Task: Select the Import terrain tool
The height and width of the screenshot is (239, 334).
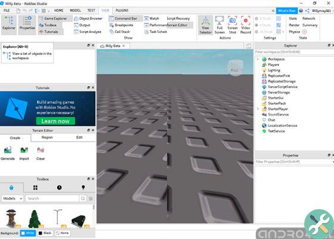Action: [x=24, y=154]
